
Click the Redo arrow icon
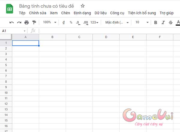click(19, 22)
